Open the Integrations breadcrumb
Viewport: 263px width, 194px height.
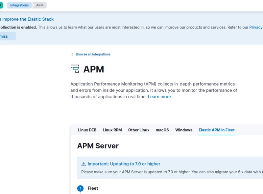click(x=19, y=5)
